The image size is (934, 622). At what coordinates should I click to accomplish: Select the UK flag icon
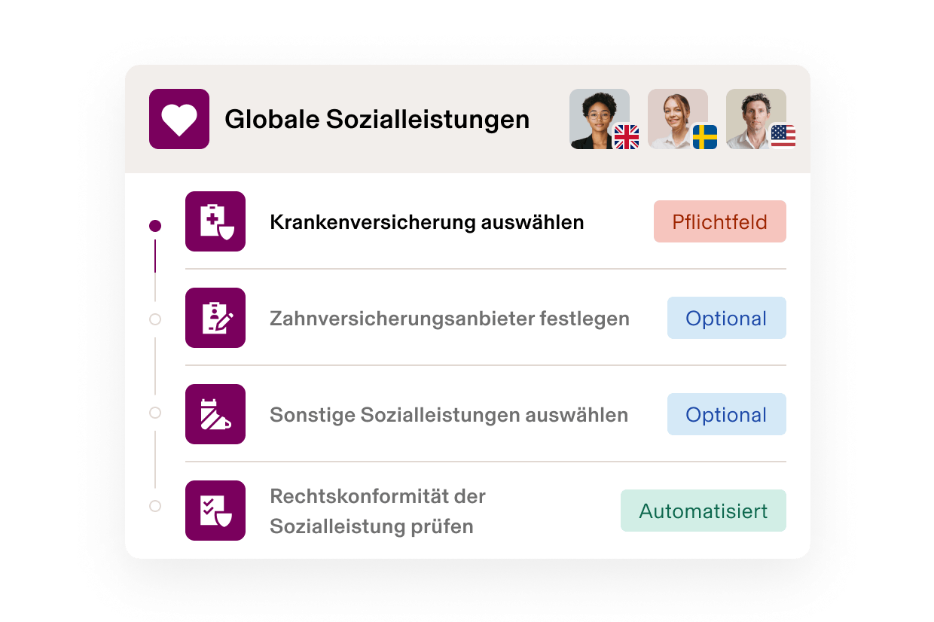click(626, 139)
